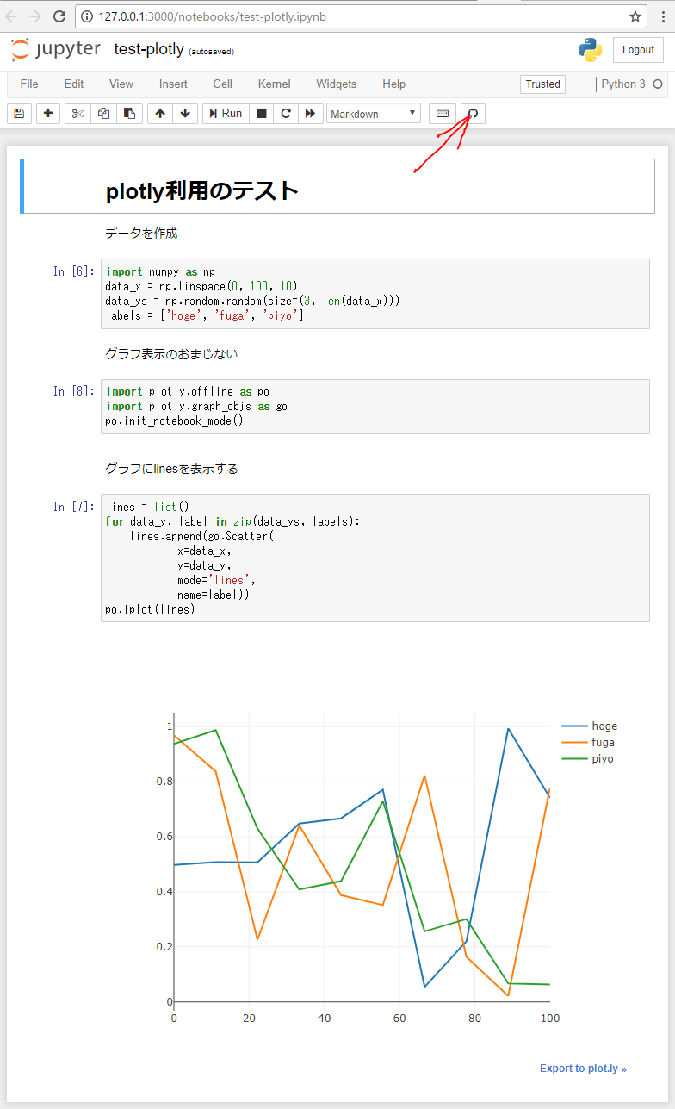Image resolution: width=675 pixels, height=1109 pixels.
Task: Move the selected cell up
Action: click(x=160, y=113)
